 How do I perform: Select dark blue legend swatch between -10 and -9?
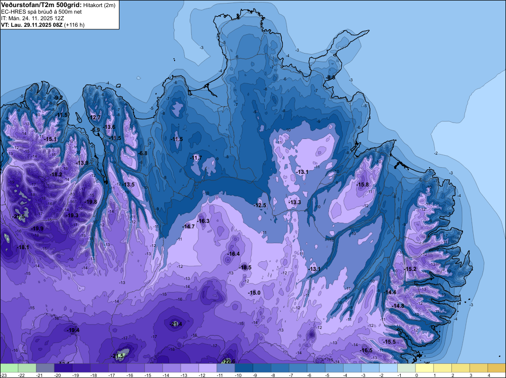pos(244,368)
